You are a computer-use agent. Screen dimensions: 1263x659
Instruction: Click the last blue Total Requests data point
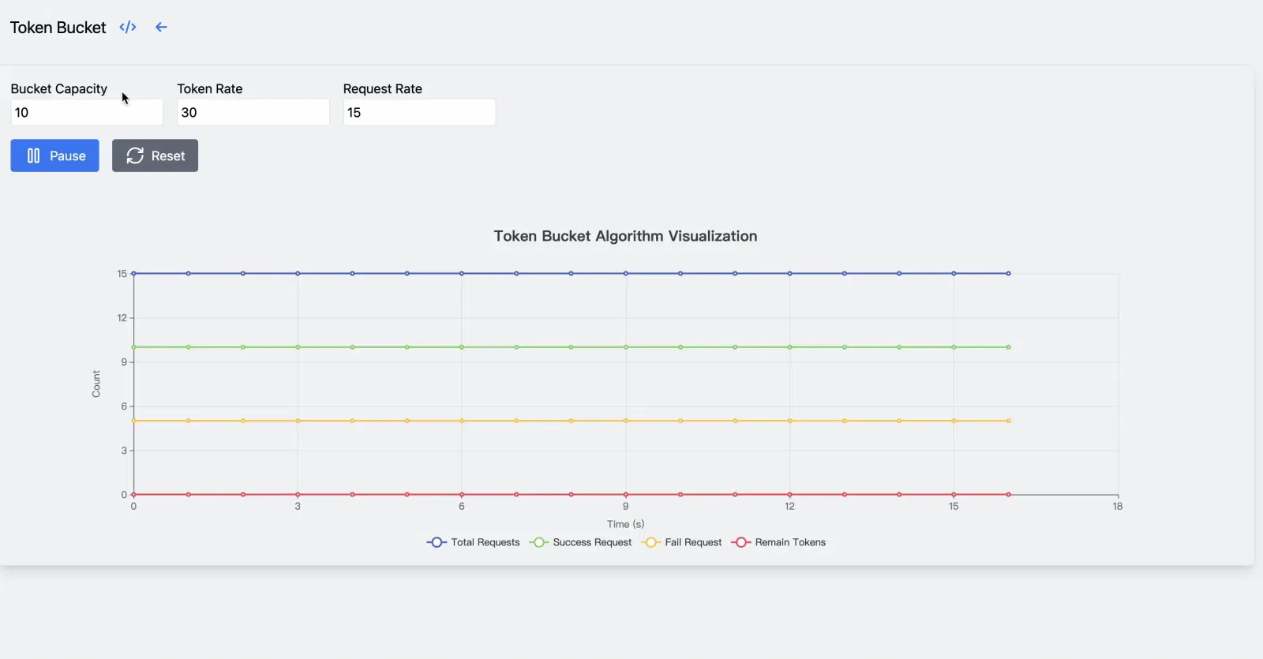click(x=1008, y=273)
